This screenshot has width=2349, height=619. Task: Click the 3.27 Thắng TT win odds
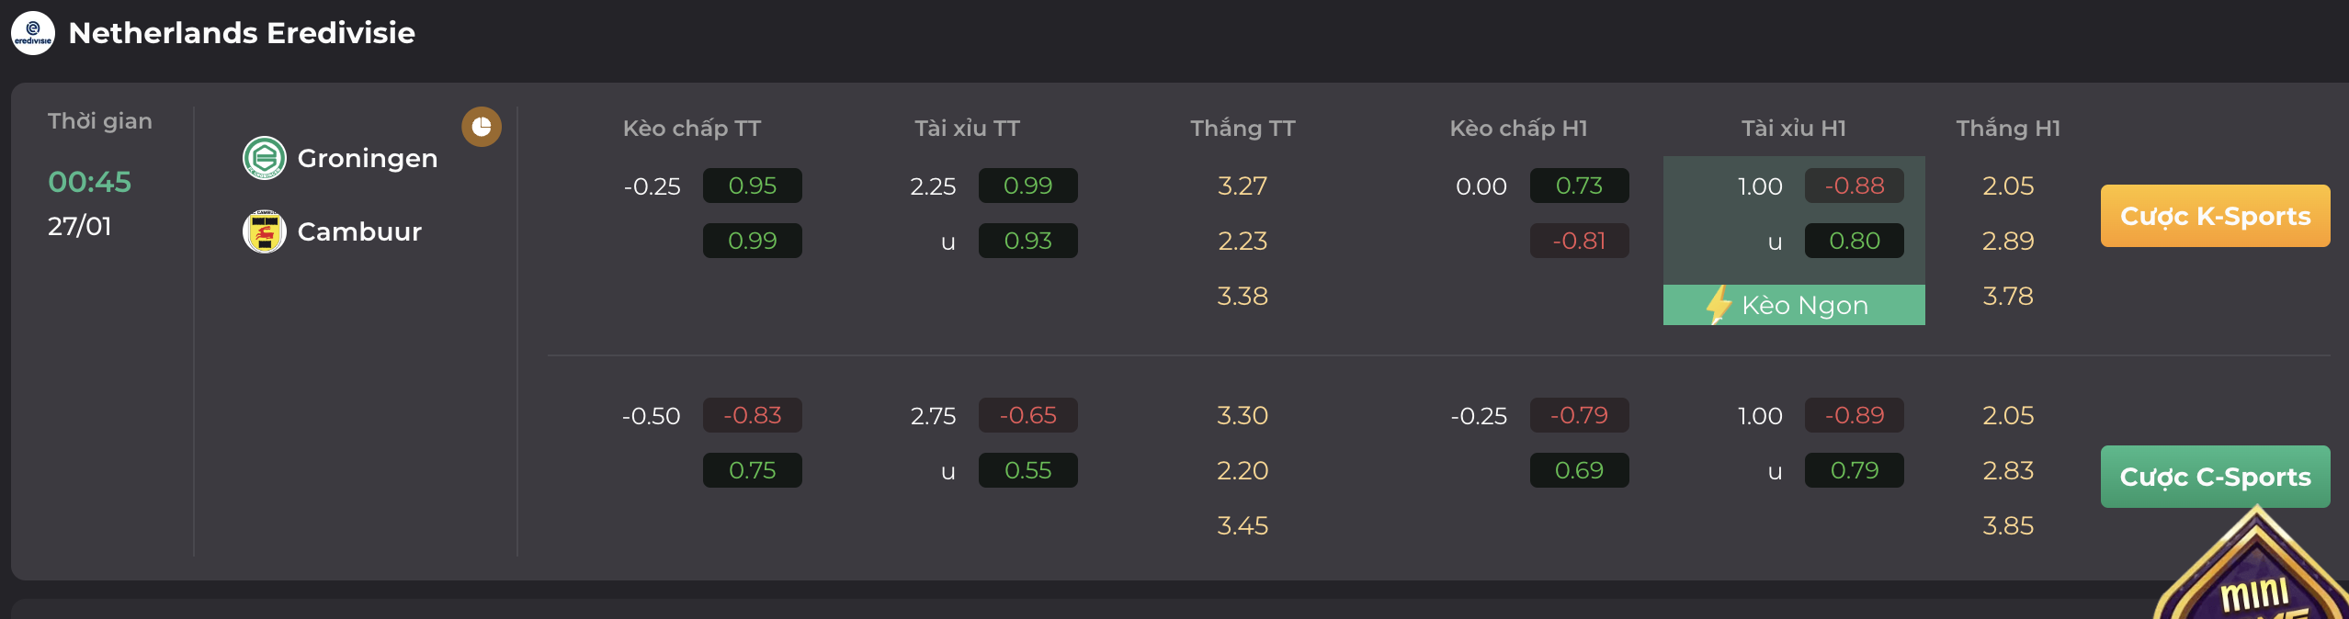(1243, 186)
